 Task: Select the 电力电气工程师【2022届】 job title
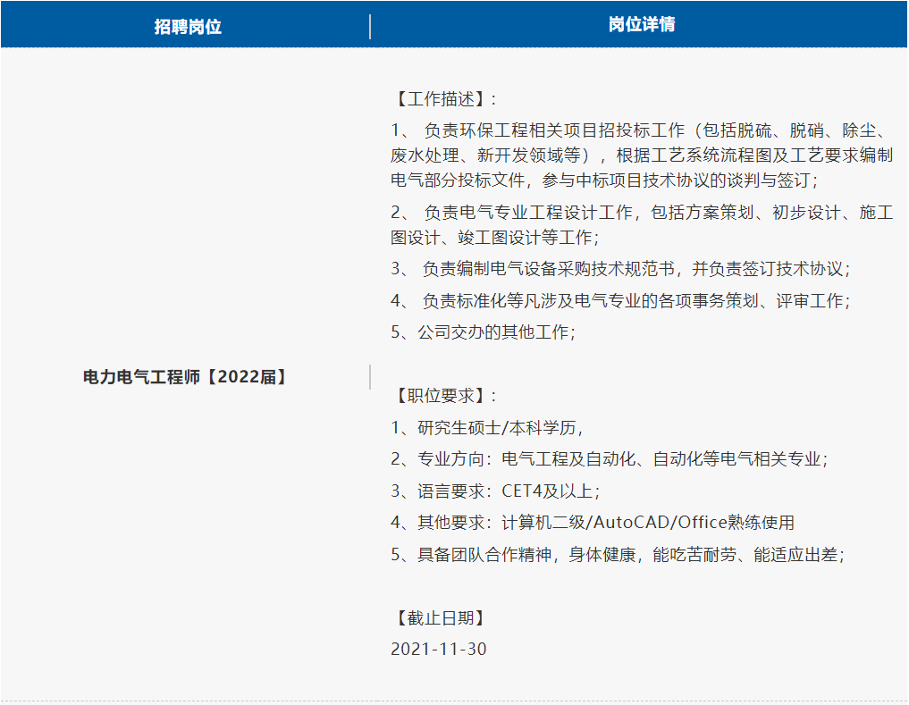click(x=186, y=377)
